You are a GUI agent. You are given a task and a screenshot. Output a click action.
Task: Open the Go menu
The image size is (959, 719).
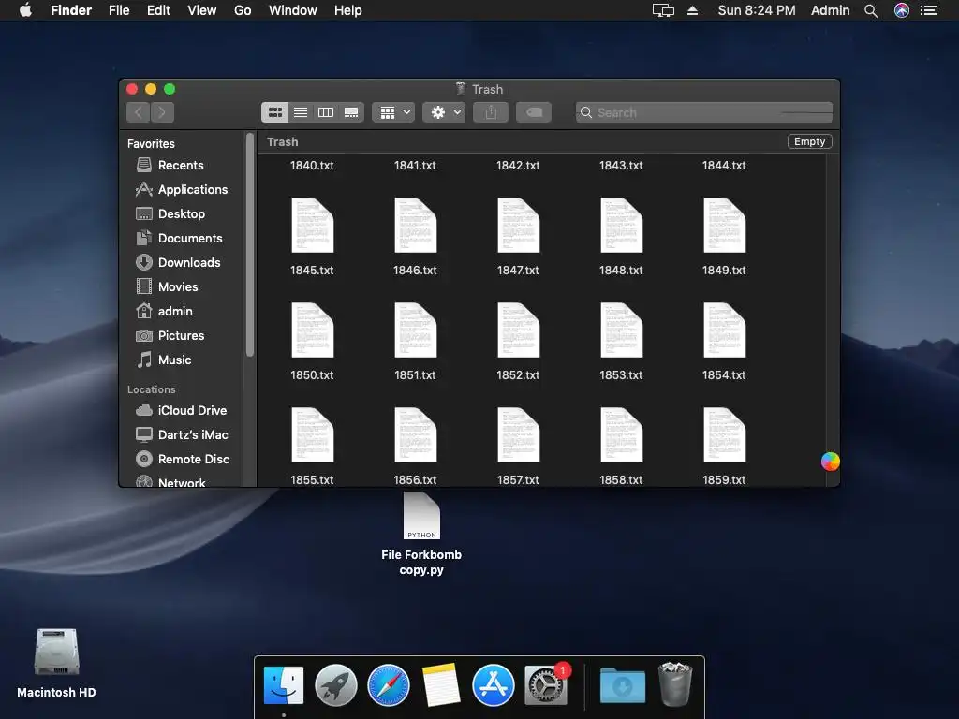(243, 10)
